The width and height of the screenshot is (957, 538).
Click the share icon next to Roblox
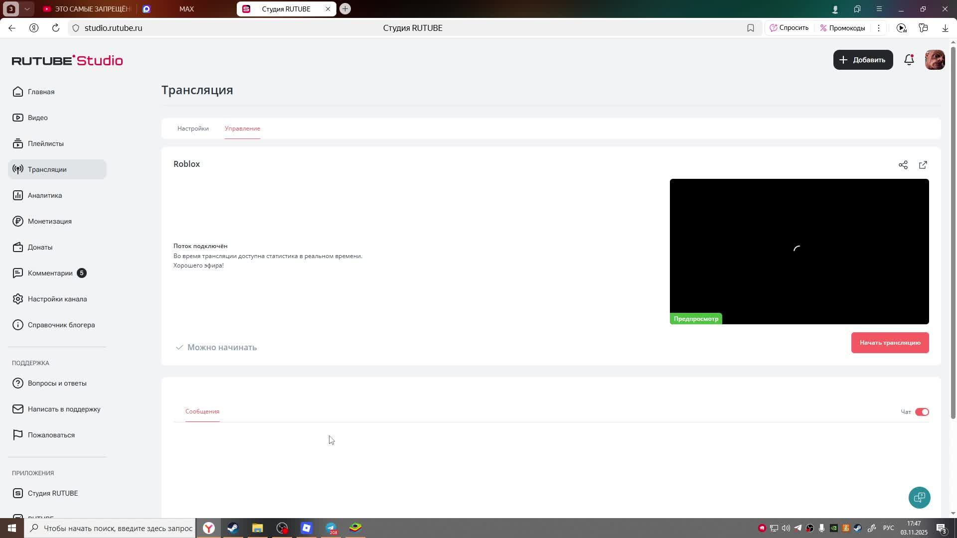(x=903, y=165)
